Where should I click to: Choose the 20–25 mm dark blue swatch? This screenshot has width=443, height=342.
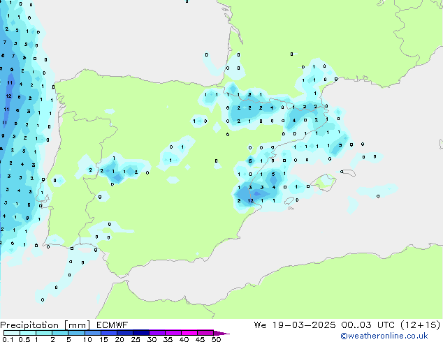click(x=125, y=333)
